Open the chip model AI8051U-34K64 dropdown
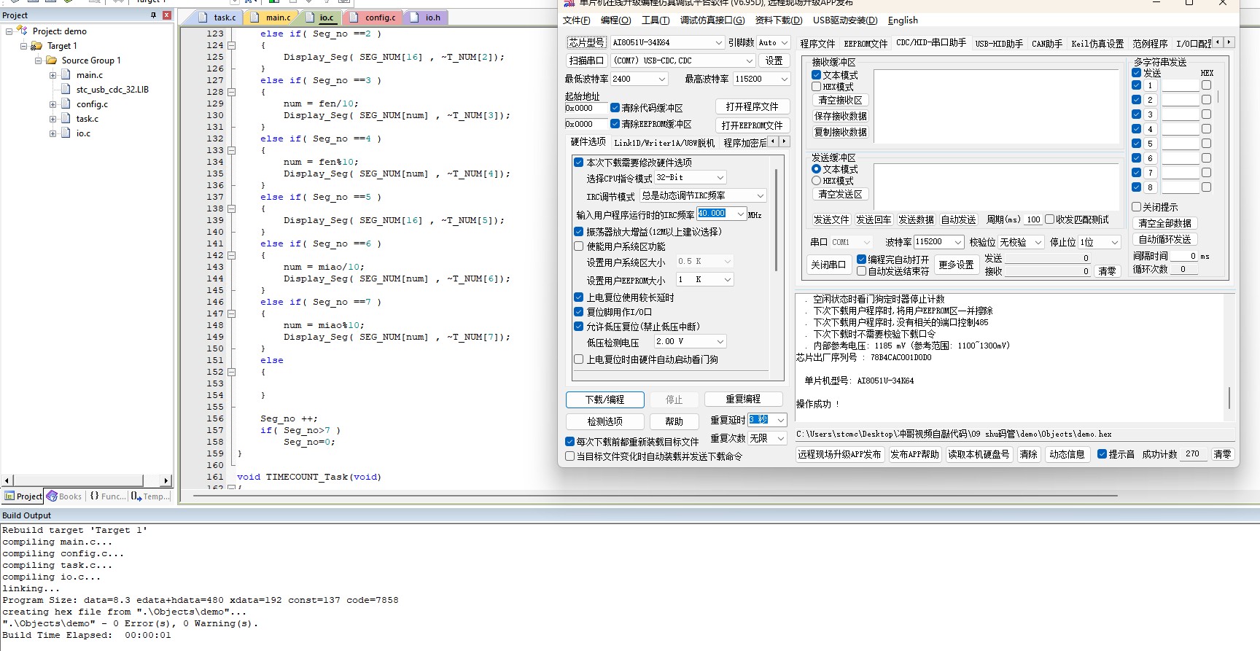This screenshot has width=1260, height=651. [x=667, y=42]
